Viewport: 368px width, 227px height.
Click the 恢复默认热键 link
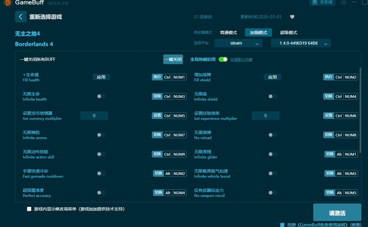tap(241, 59)
